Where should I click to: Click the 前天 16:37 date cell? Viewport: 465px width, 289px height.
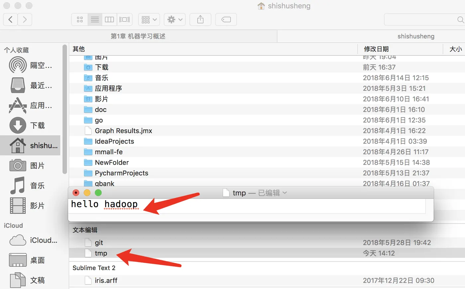pyautogui.click(x=379, y=67)
